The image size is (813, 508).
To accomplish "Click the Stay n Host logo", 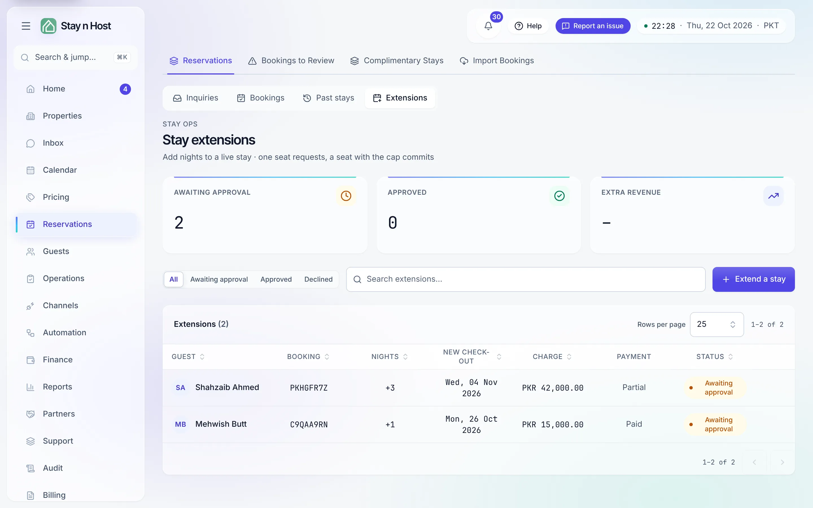I will pyautogui.click(x=76, y=26).
